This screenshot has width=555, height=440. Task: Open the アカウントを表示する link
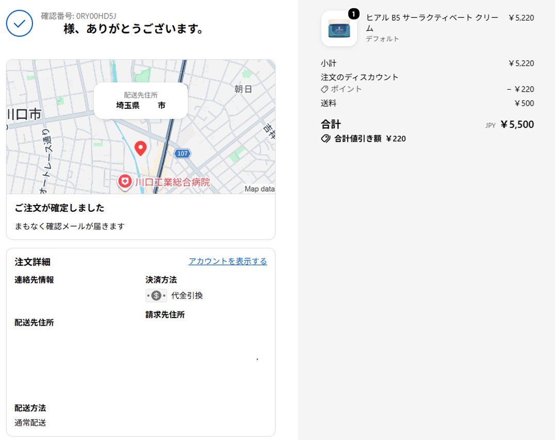(227, 261)
